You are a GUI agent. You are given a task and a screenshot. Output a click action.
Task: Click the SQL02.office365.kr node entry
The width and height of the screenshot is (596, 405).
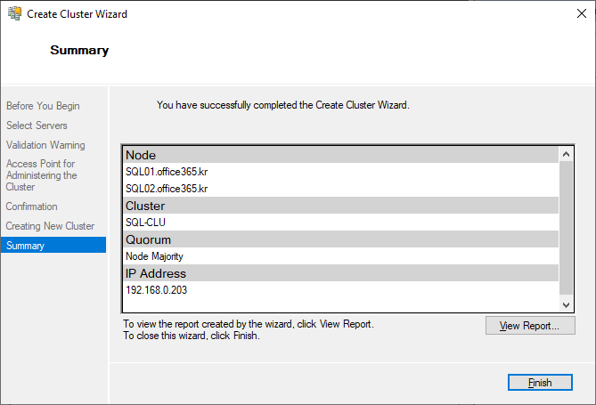(x=341, y=189)
